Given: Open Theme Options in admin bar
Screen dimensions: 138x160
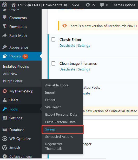Looking at the screenshot, I should click(x=123, y=5).
